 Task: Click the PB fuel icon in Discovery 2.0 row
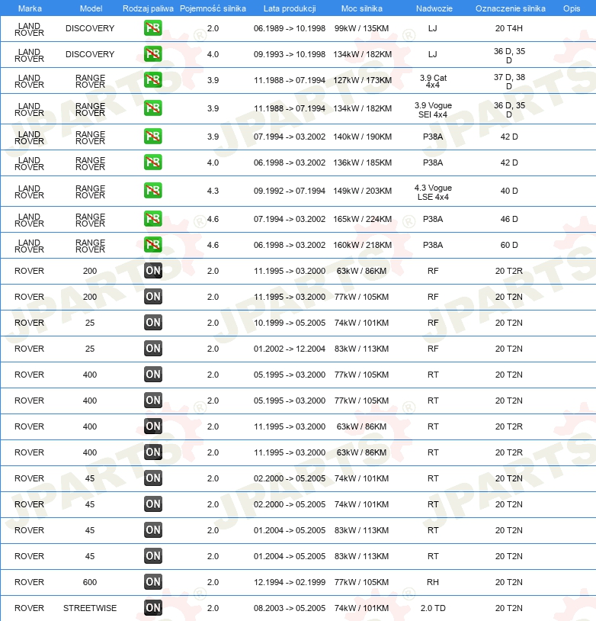pos(152,29)
